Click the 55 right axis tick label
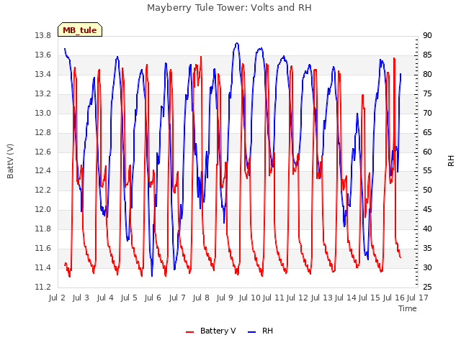 tap(427, 171)
